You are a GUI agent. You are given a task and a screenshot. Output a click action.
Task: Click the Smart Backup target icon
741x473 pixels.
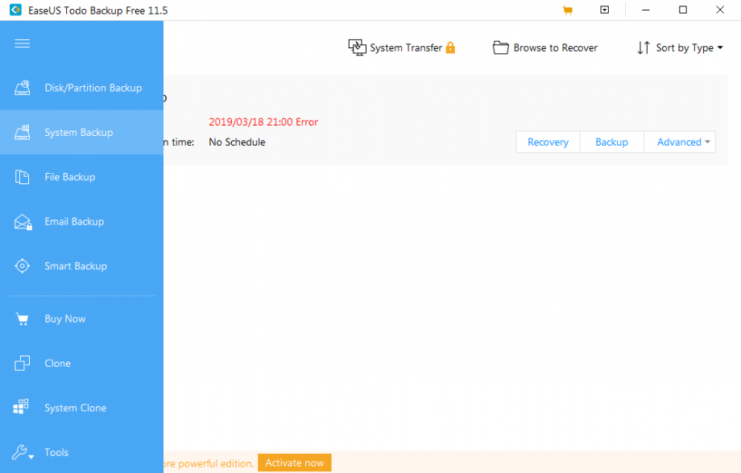23,266
